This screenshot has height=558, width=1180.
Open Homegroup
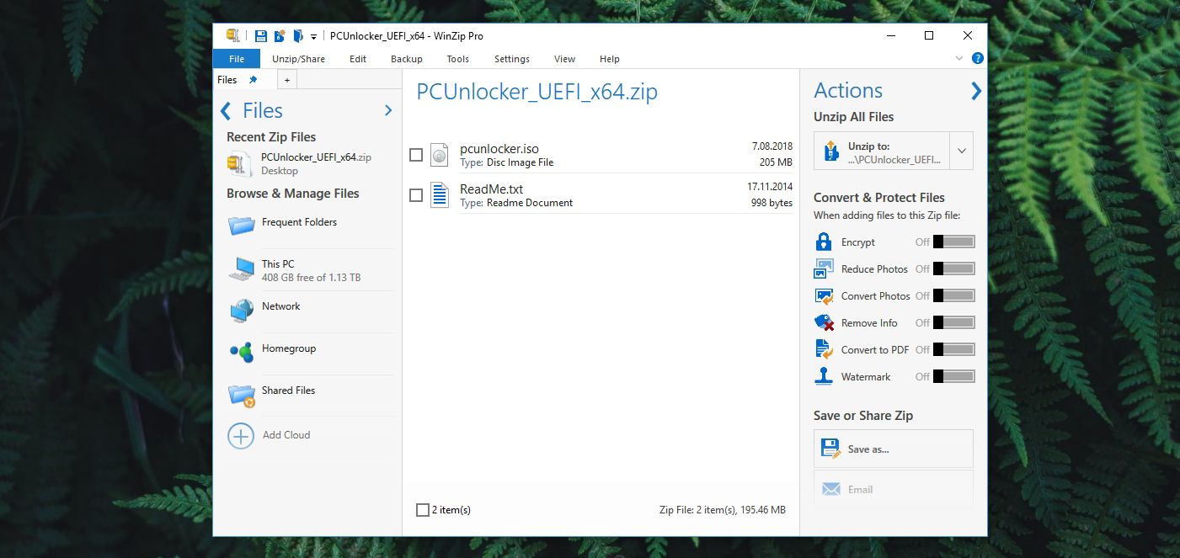(x=289, y=348)
